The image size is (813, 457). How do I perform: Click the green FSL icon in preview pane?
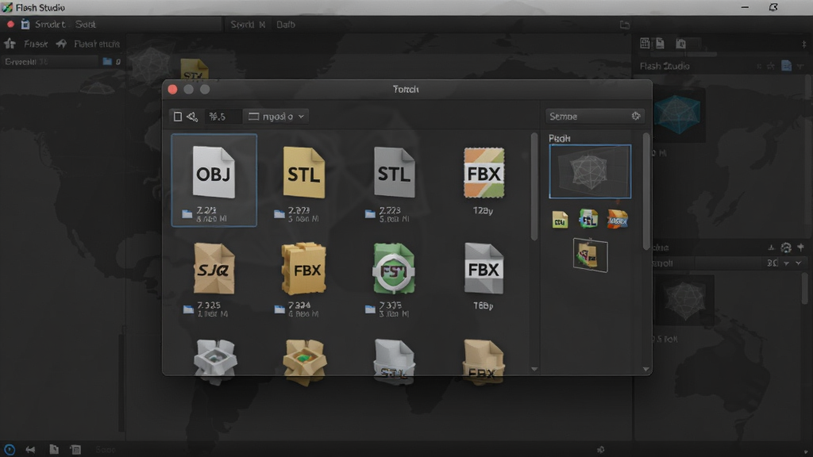pyautogui.click(x=588, y=219)
